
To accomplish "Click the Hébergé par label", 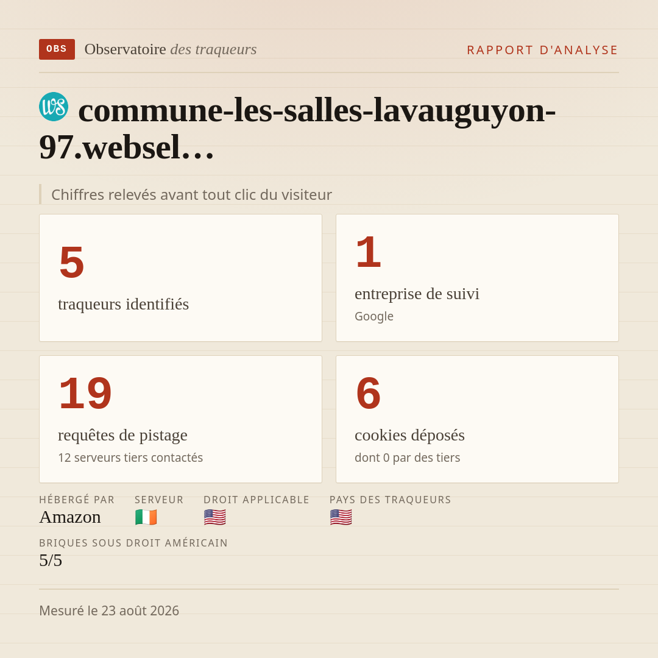I will pos(77,500).
